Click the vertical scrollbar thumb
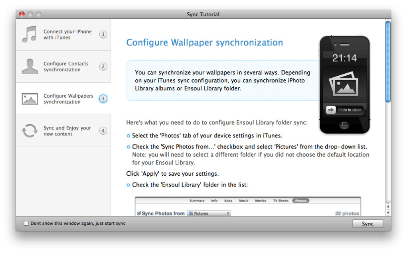The image size is (407, 253). pyautogui.click(x=388, y=62)
